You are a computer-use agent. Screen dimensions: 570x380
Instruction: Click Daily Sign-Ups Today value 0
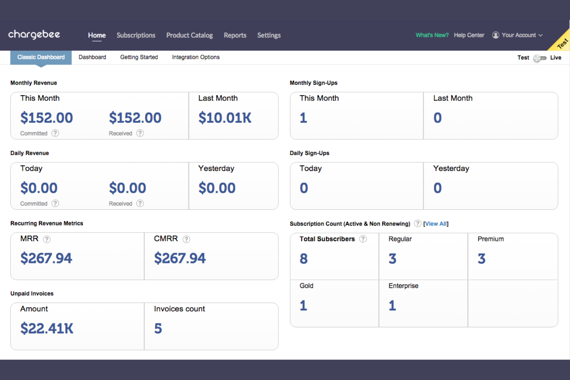pyautogui.click(x=304, y=188)
